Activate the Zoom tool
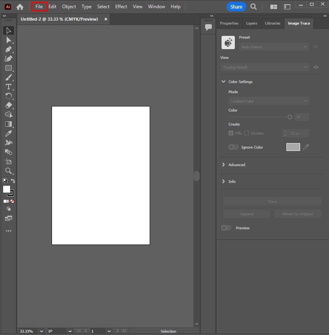Screen dimensions: 329x335 click(x=8, y=171)
